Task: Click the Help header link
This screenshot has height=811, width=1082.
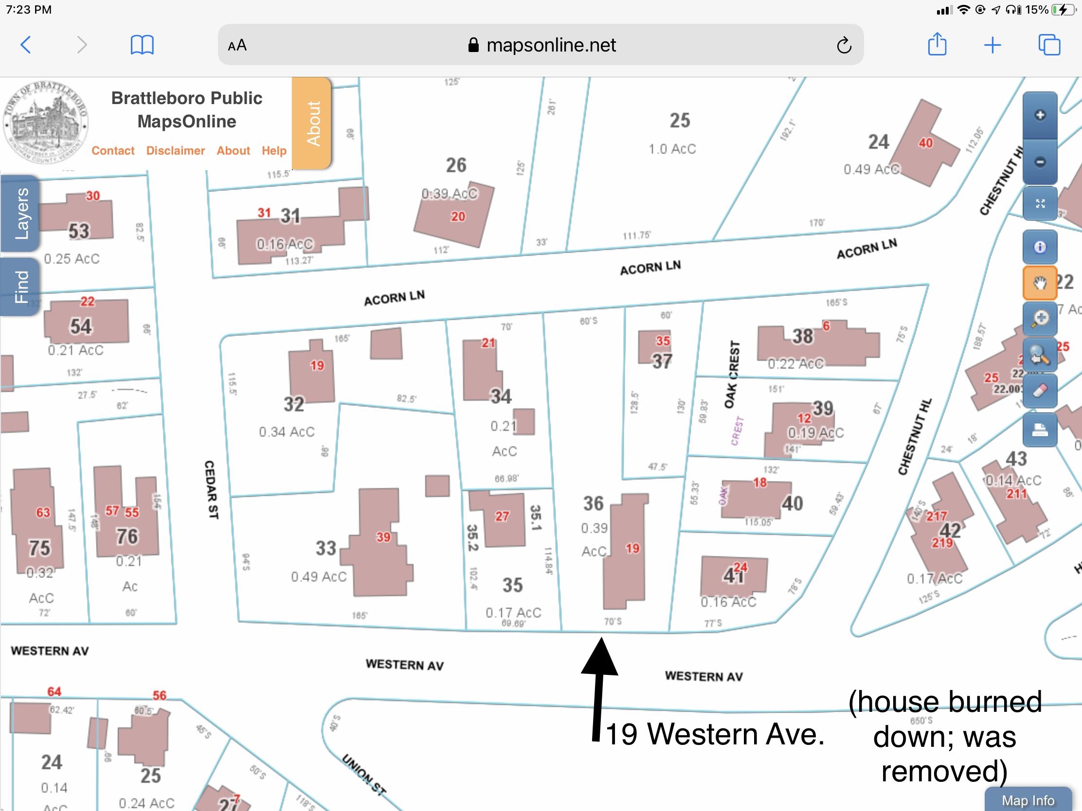Action: tap(274, 151)
